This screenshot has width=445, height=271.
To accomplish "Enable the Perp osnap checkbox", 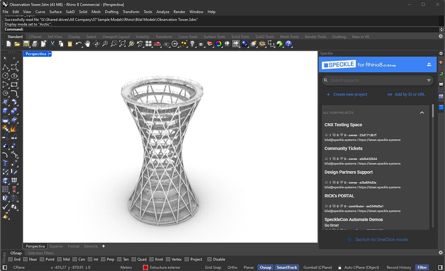I will click(x=103, y=259).
